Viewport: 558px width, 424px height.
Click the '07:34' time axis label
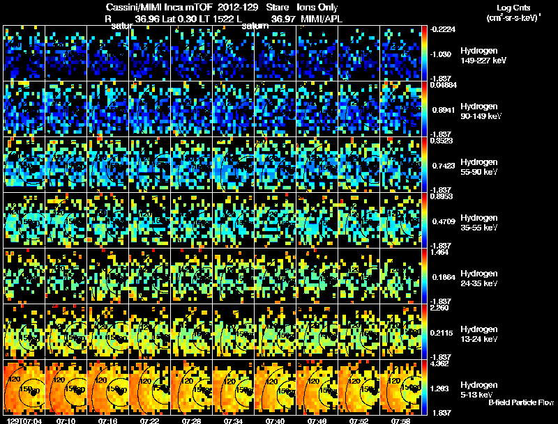233,421
